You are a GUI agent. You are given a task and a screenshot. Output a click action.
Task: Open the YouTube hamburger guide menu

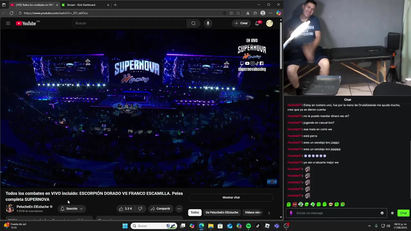click(8, 23)
